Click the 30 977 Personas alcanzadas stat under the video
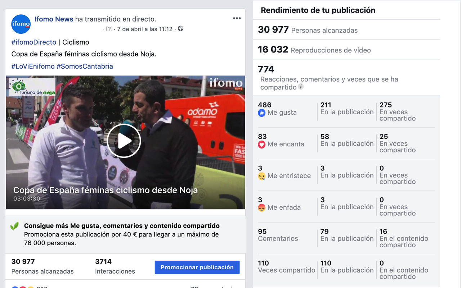 42,266
